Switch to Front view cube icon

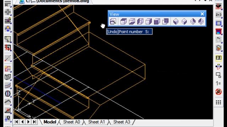click(x=157, y=22)
